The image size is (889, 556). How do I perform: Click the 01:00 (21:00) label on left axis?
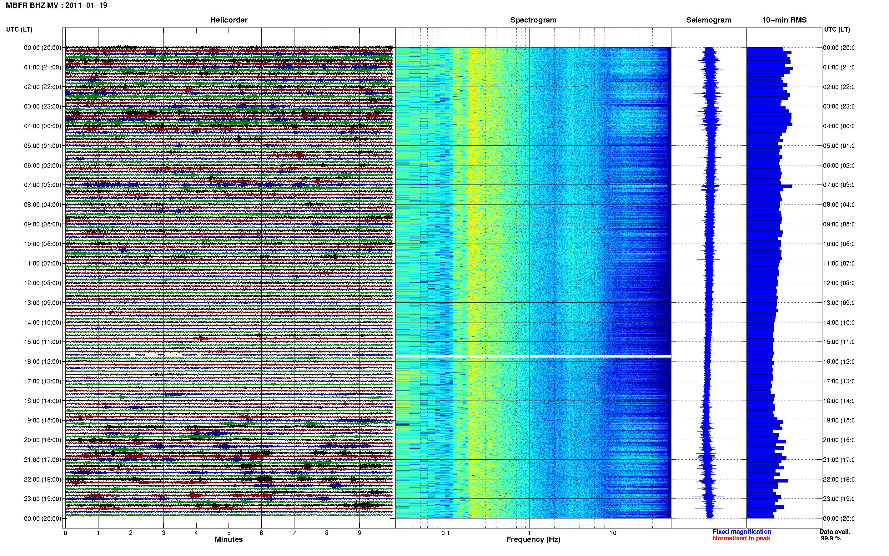point(43,67)
